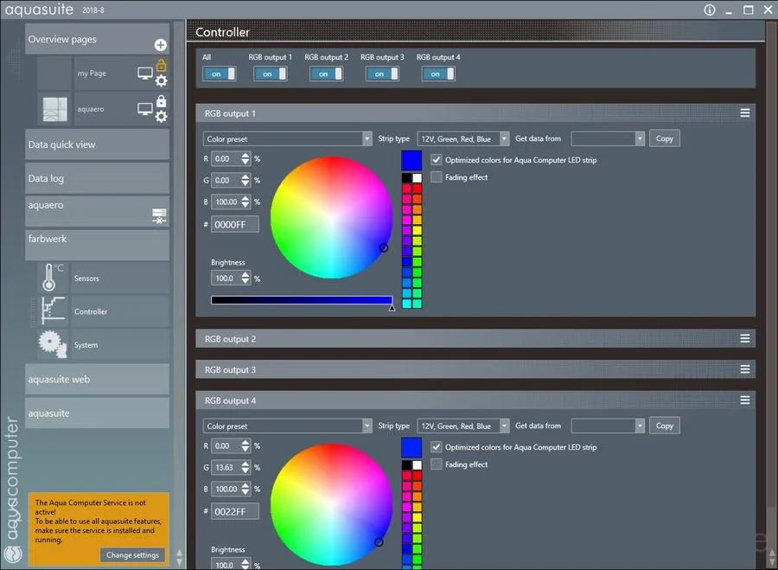Viewport: 778px width, 570px height.
Task: Open RGB output 1 hamburger menu
Action: (745, 113)
